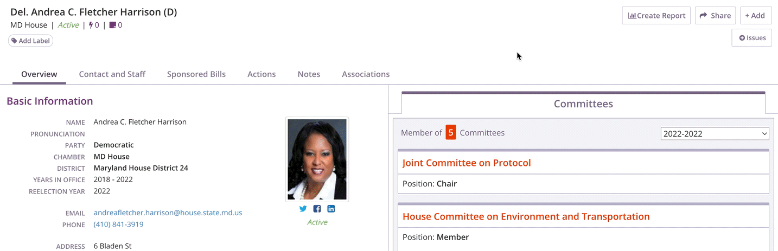The width and height of the screenshot is (778, 251).
Task: Click the Create Report chart button
Action: (656, 15)
